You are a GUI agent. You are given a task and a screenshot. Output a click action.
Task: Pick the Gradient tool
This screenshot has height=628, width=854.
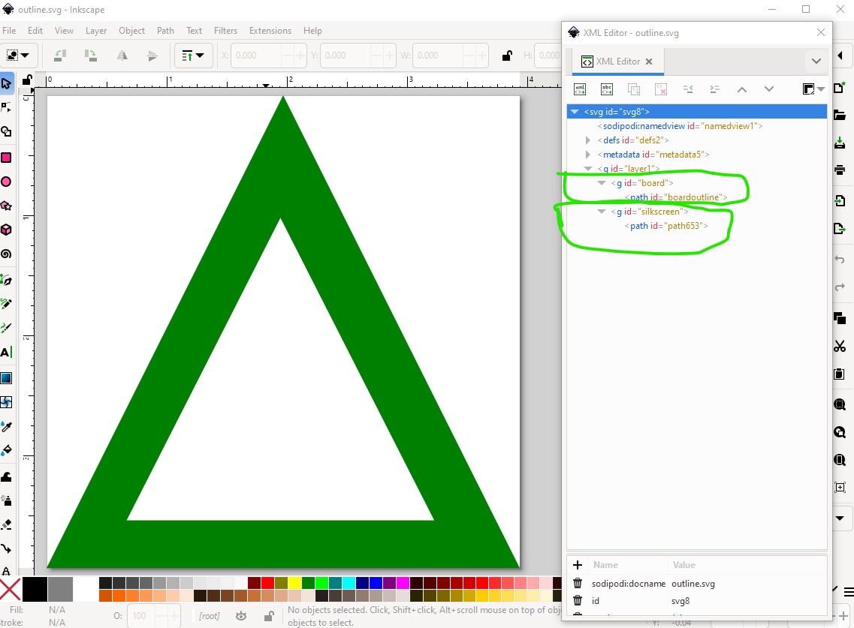pyautogui.click(x=7, y=378)
